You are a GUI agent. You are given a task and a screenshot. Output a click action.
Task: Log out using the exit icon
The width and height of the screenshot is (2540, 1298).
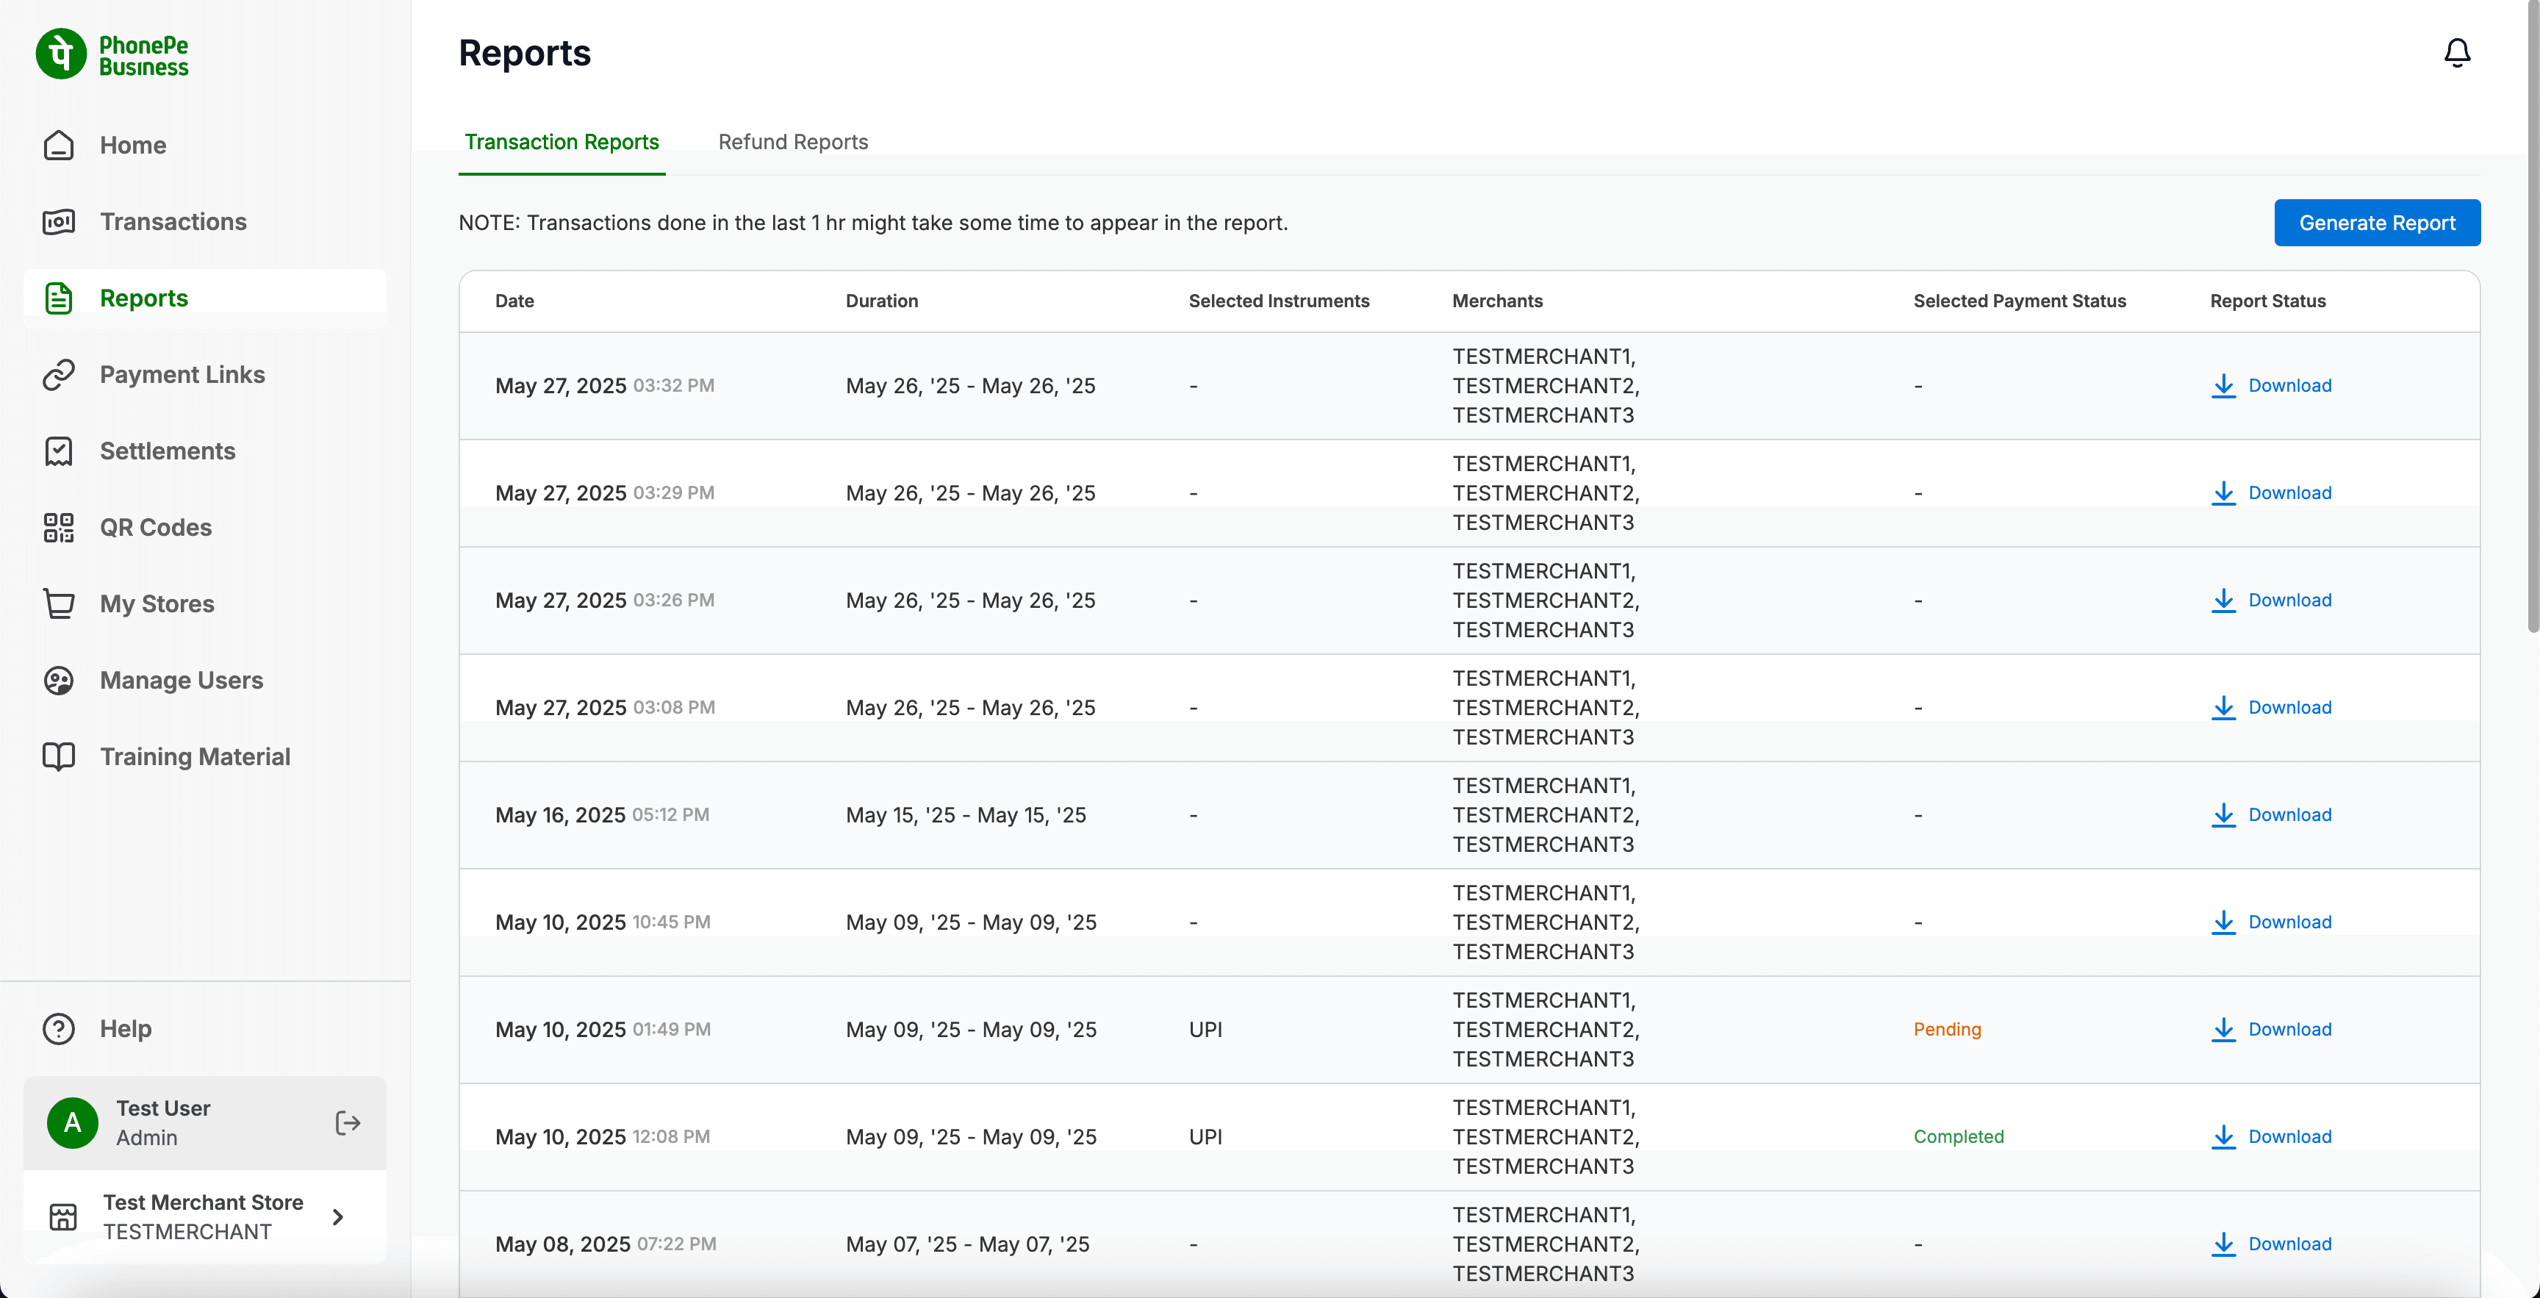tap(348, 1122)
